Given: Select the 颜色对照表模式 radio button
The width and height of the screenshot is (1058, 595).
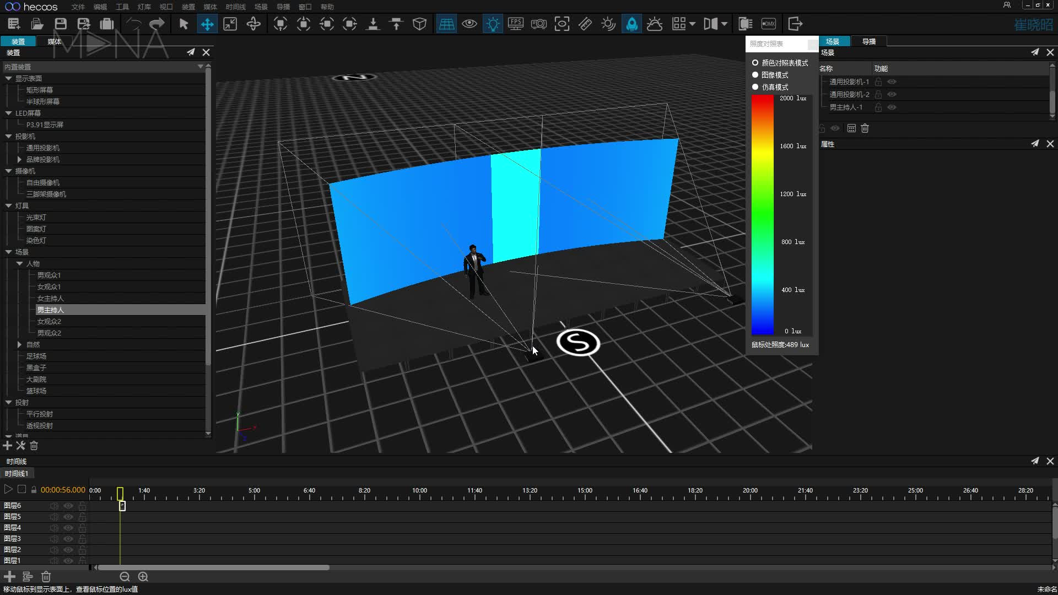Looking at the screenshot, I should (755, 63).
